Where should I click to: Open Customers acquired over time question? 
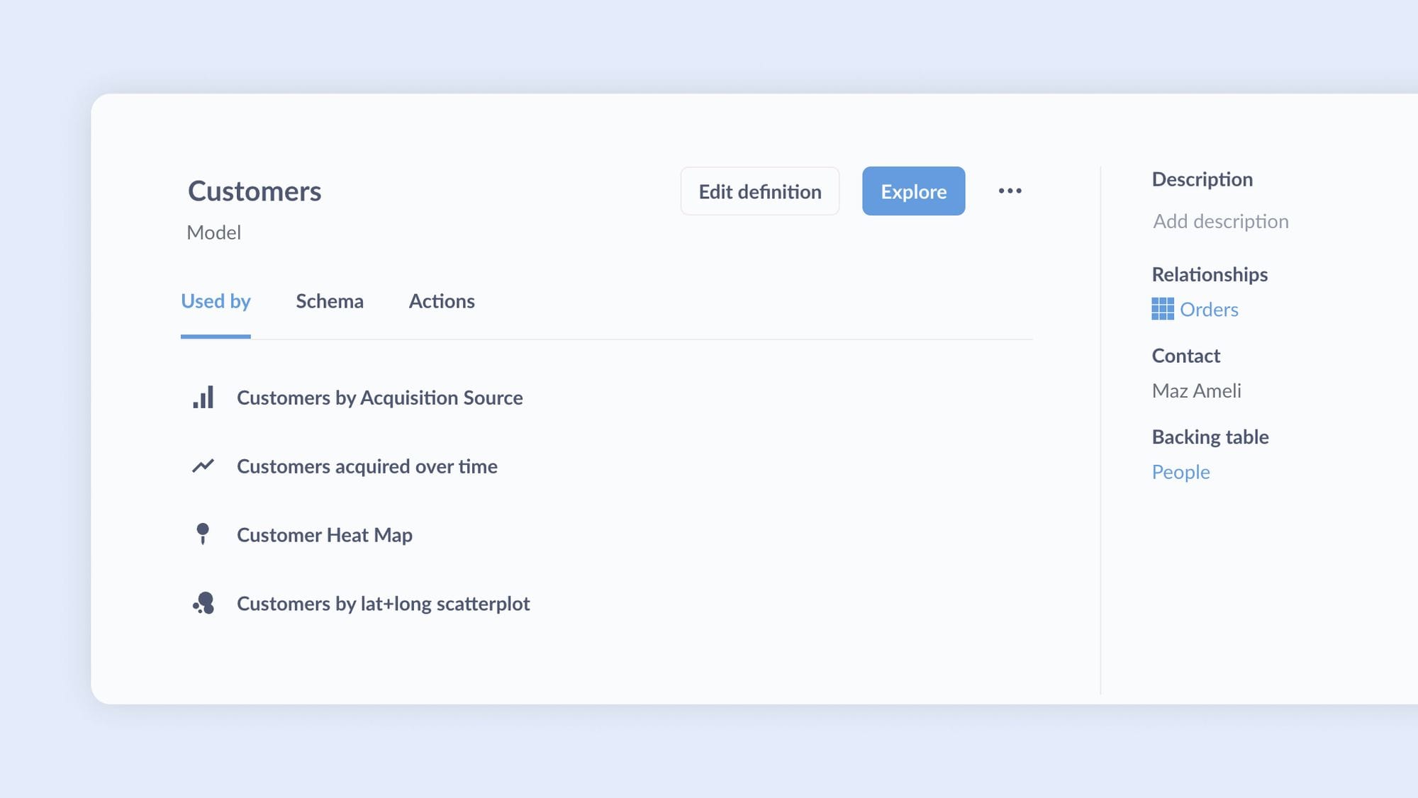coord(367,466)
